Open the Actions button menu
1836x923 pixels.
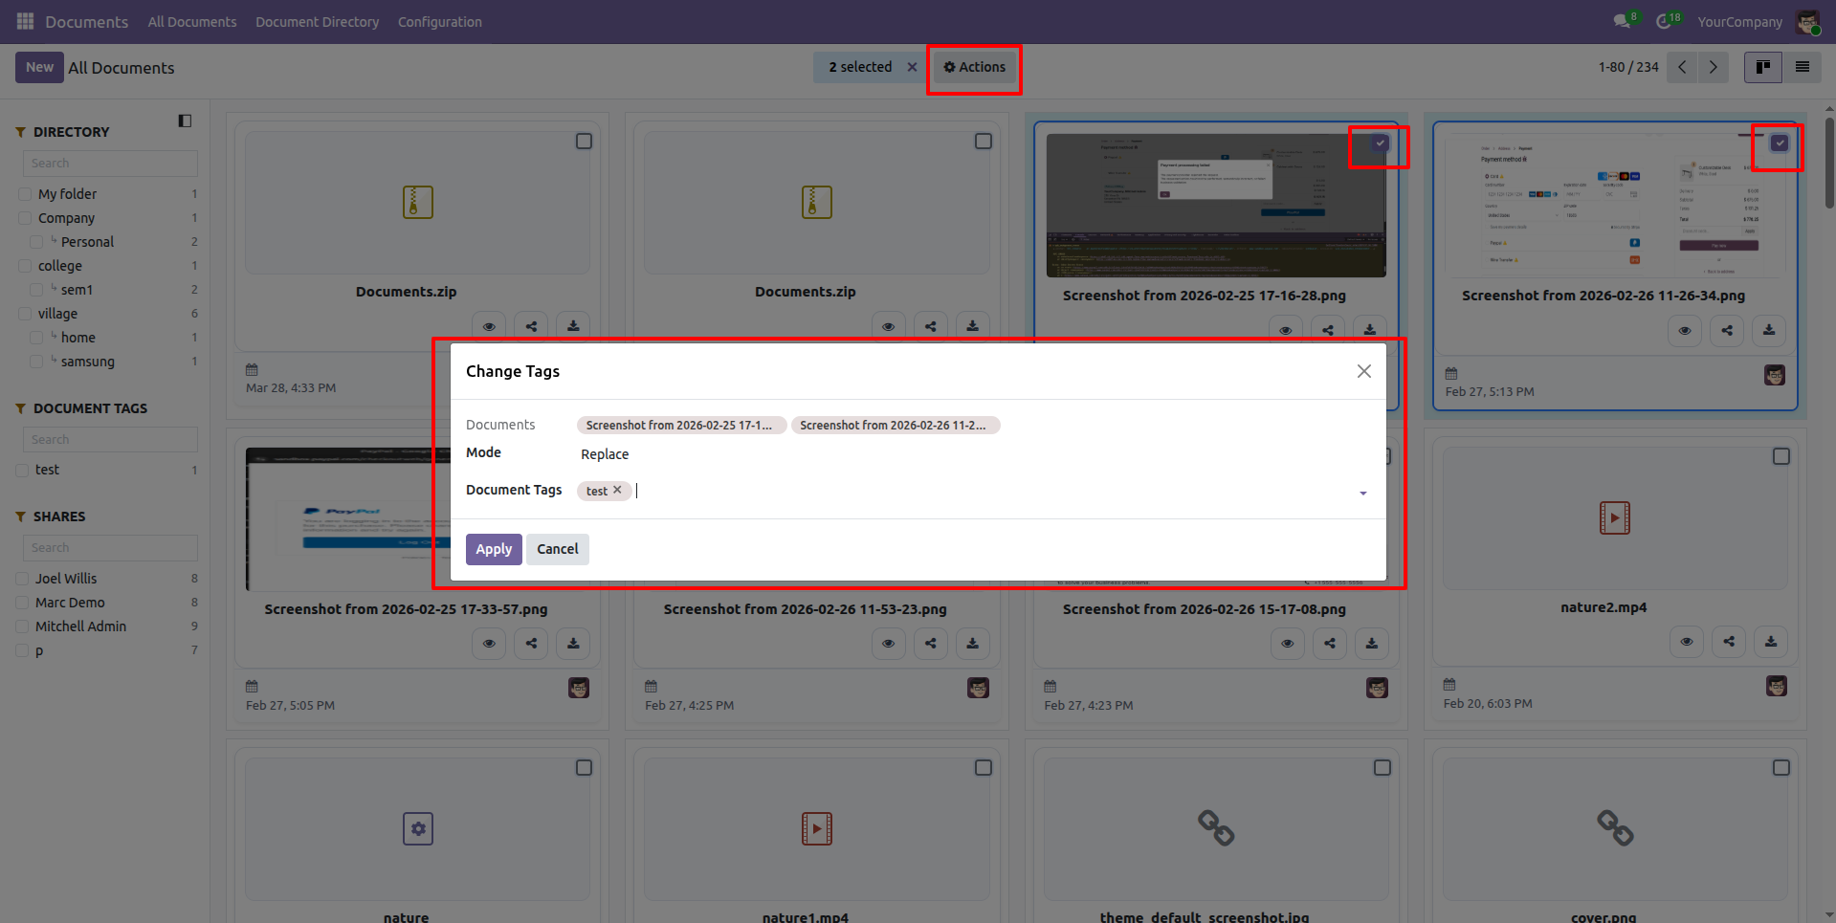pos(974,67)
